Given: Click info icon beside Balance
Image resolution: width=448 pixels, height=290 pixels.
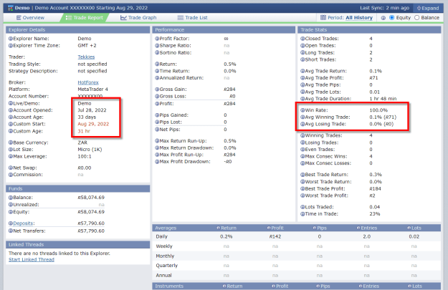Looking at the screenshot, I should [11, 198].
